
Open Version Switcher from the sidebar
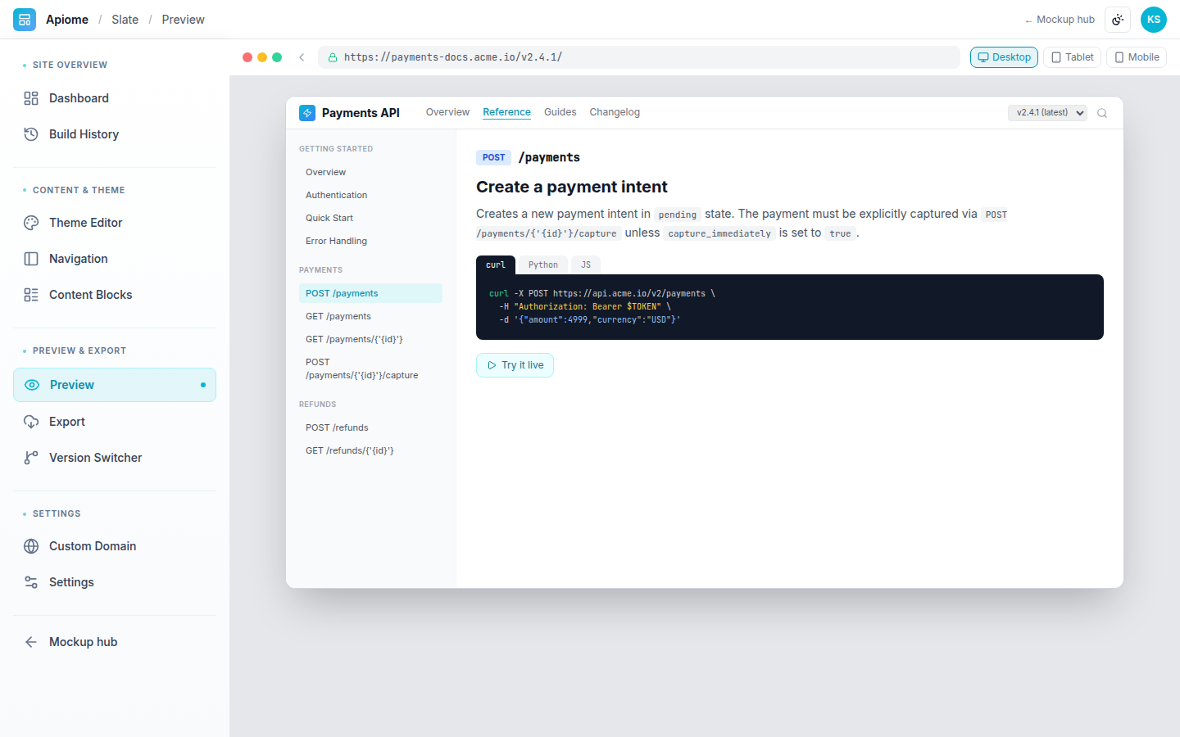coord(115,458)
